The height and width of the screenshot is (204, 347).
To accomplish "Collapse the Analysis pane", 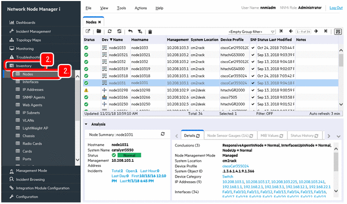I will click(87, 124).
